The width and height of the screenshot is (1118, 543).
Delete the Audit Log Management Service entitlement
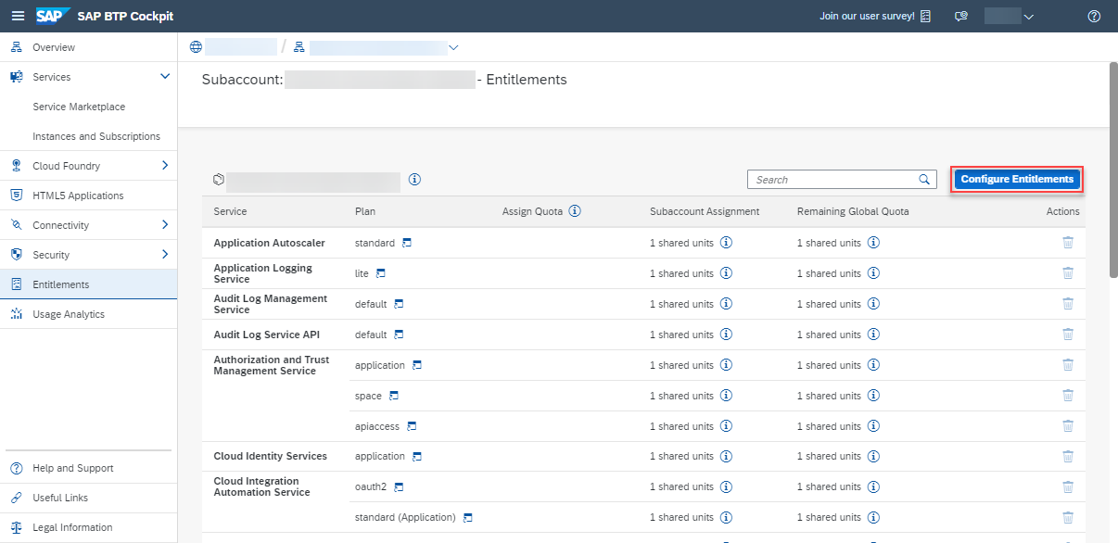click(1068, 304)
